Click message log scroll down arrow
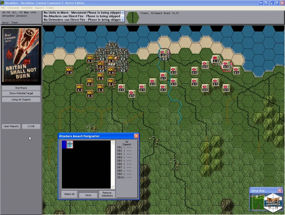 point(123,20)
